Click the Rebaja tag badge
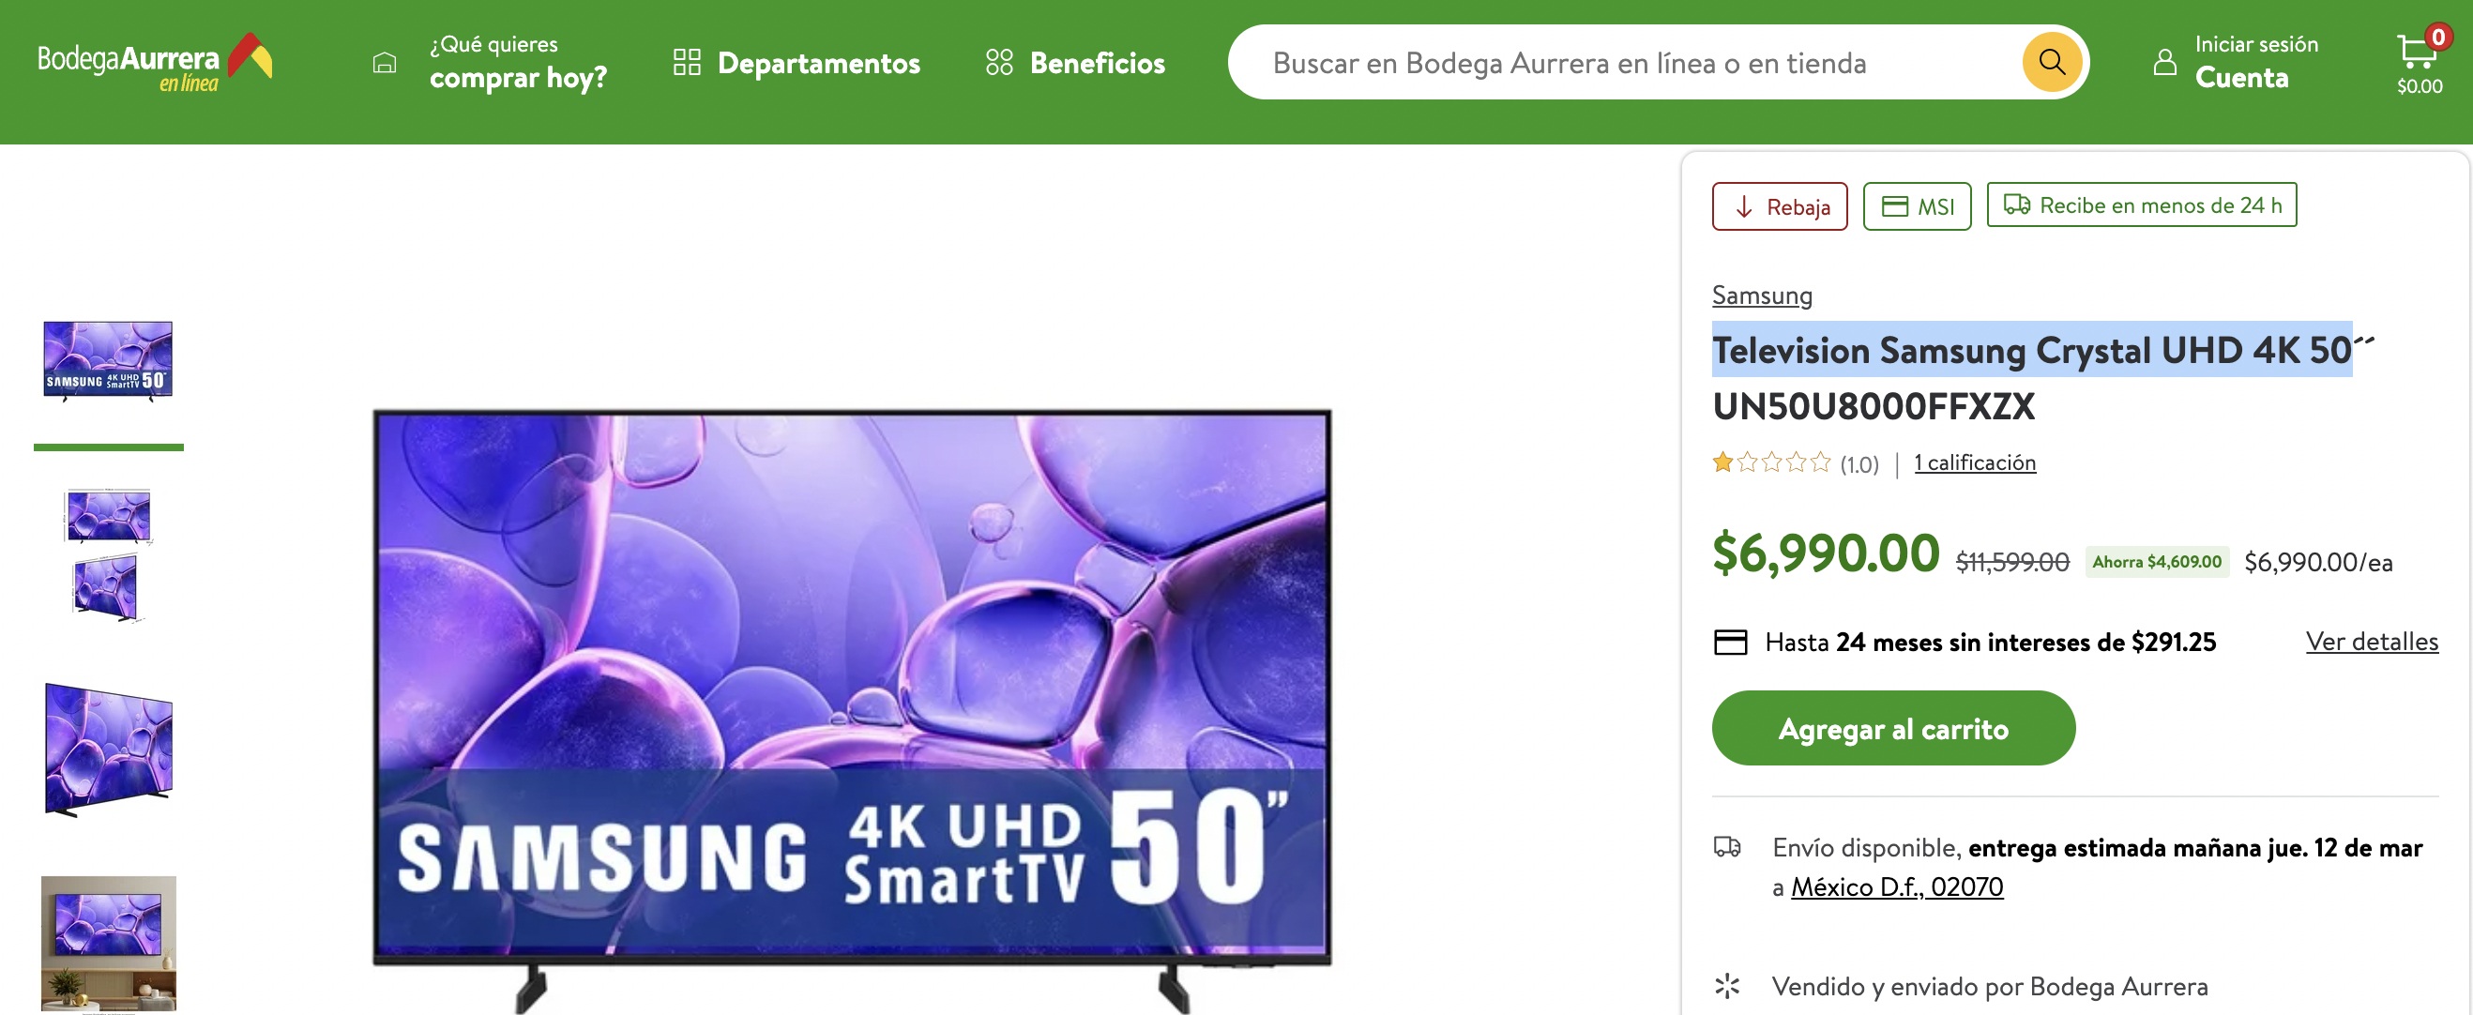This screenshot has height=1015, width=2473. click(1780, 205)
